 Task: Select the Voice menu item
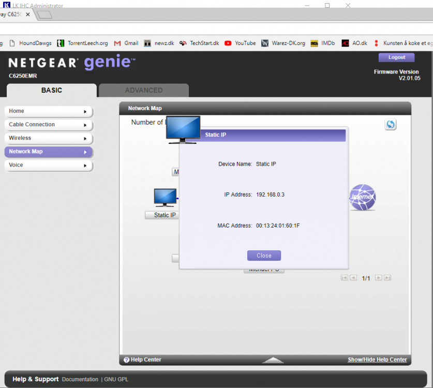pos(48,165)
